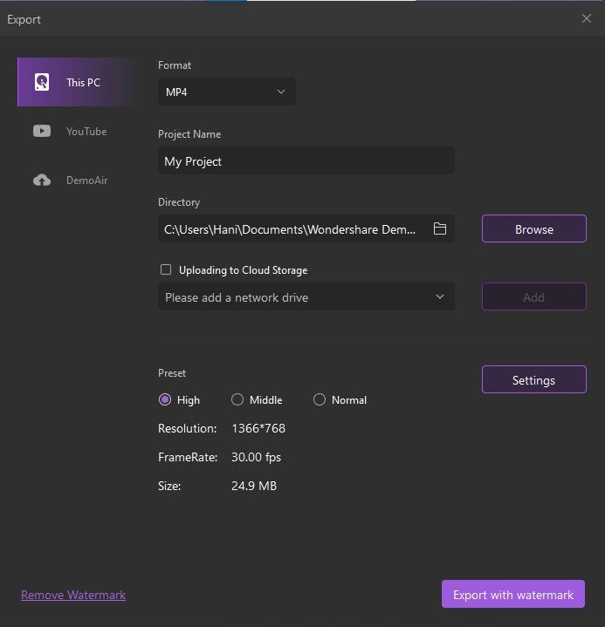Select the Normal preset quality
The image size is (605, 627).
320,399
